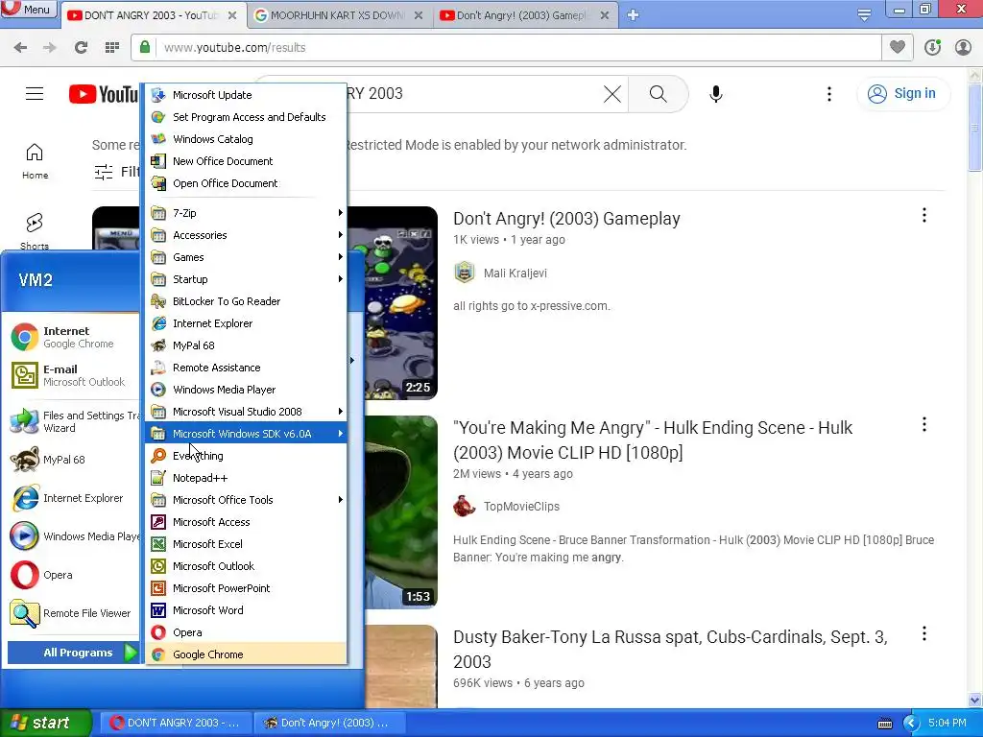
Task: Open Files and Settings Transfer Wizard
Action: pyautogui.click(x=73, y=421)
